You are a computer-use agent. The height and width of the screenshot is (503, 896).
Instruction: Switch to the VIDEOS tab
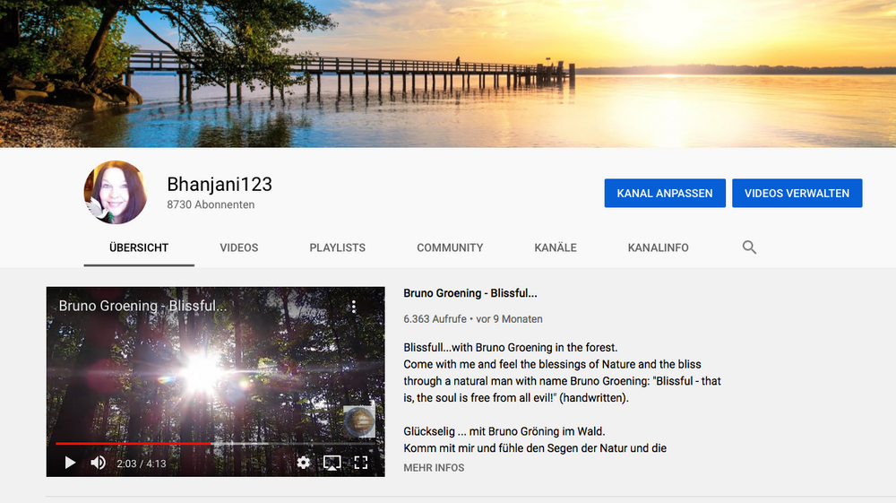pyautogui.click(x=239, y=247)
